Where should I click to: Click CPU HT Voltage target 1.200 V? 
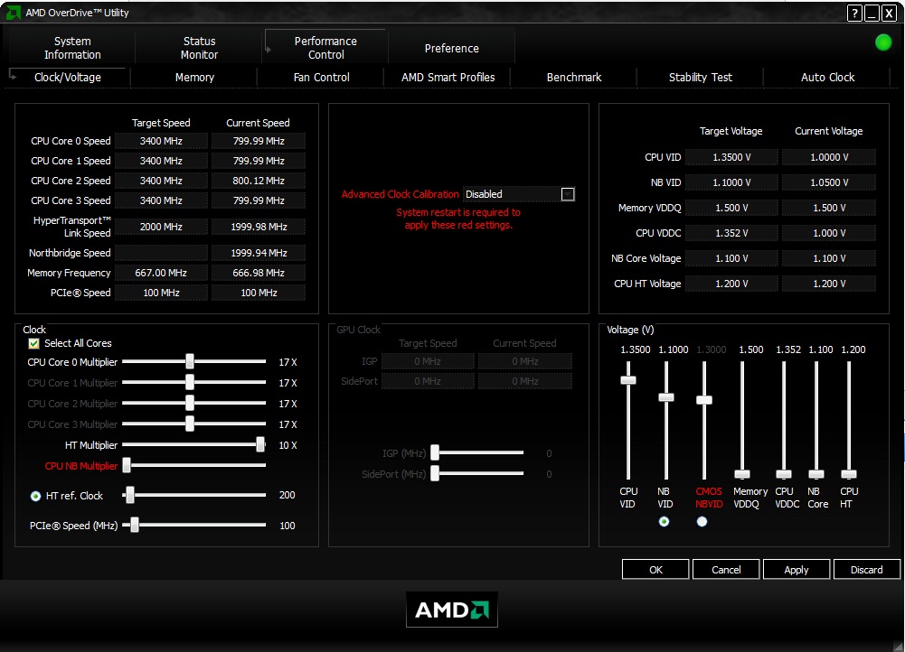[731, 284]
